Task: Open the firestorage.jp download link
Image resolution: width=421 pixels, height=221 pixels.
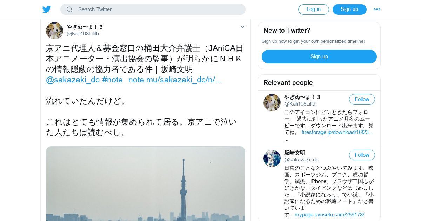Action: [337, 132]
